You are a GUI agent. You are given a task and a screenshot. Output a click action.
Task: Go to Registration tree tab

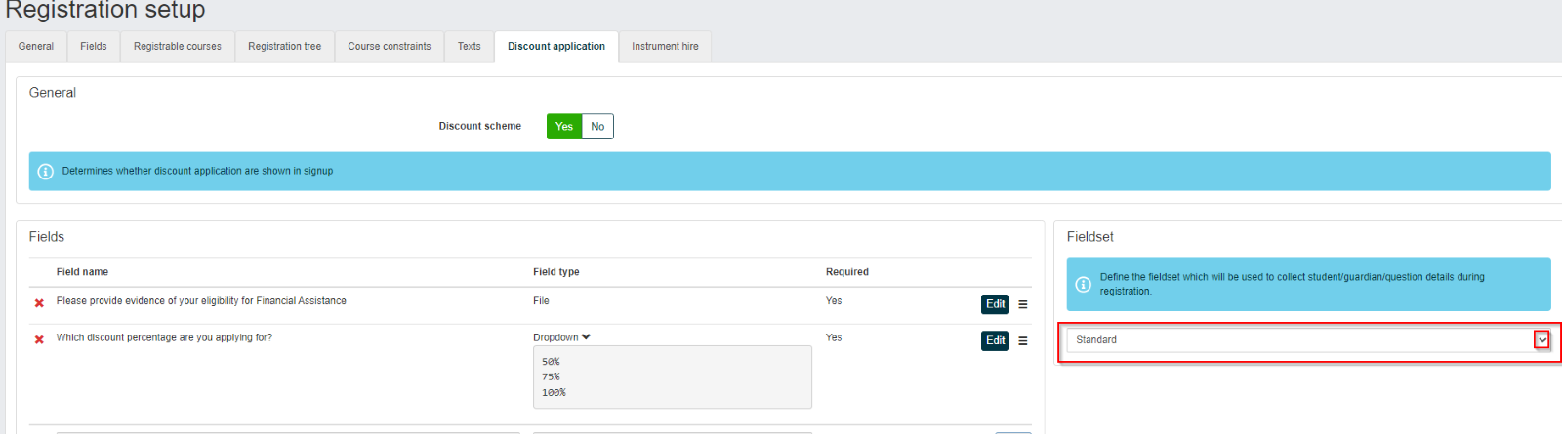point(284,47)
